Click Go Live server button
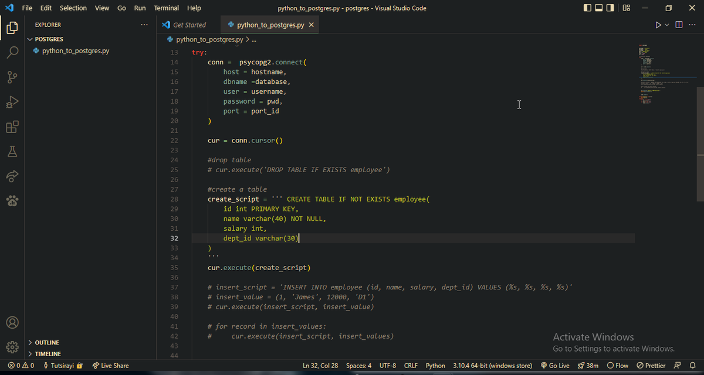704x375 pixels. click(x=556, y=366)
